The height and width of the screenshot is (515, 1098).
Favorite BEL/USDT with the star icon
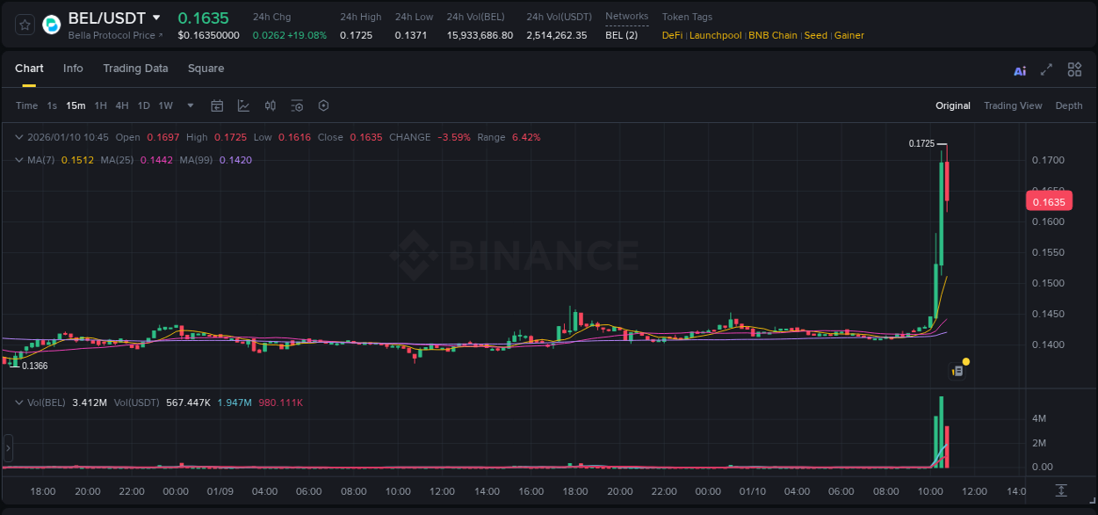coord(24,24)
